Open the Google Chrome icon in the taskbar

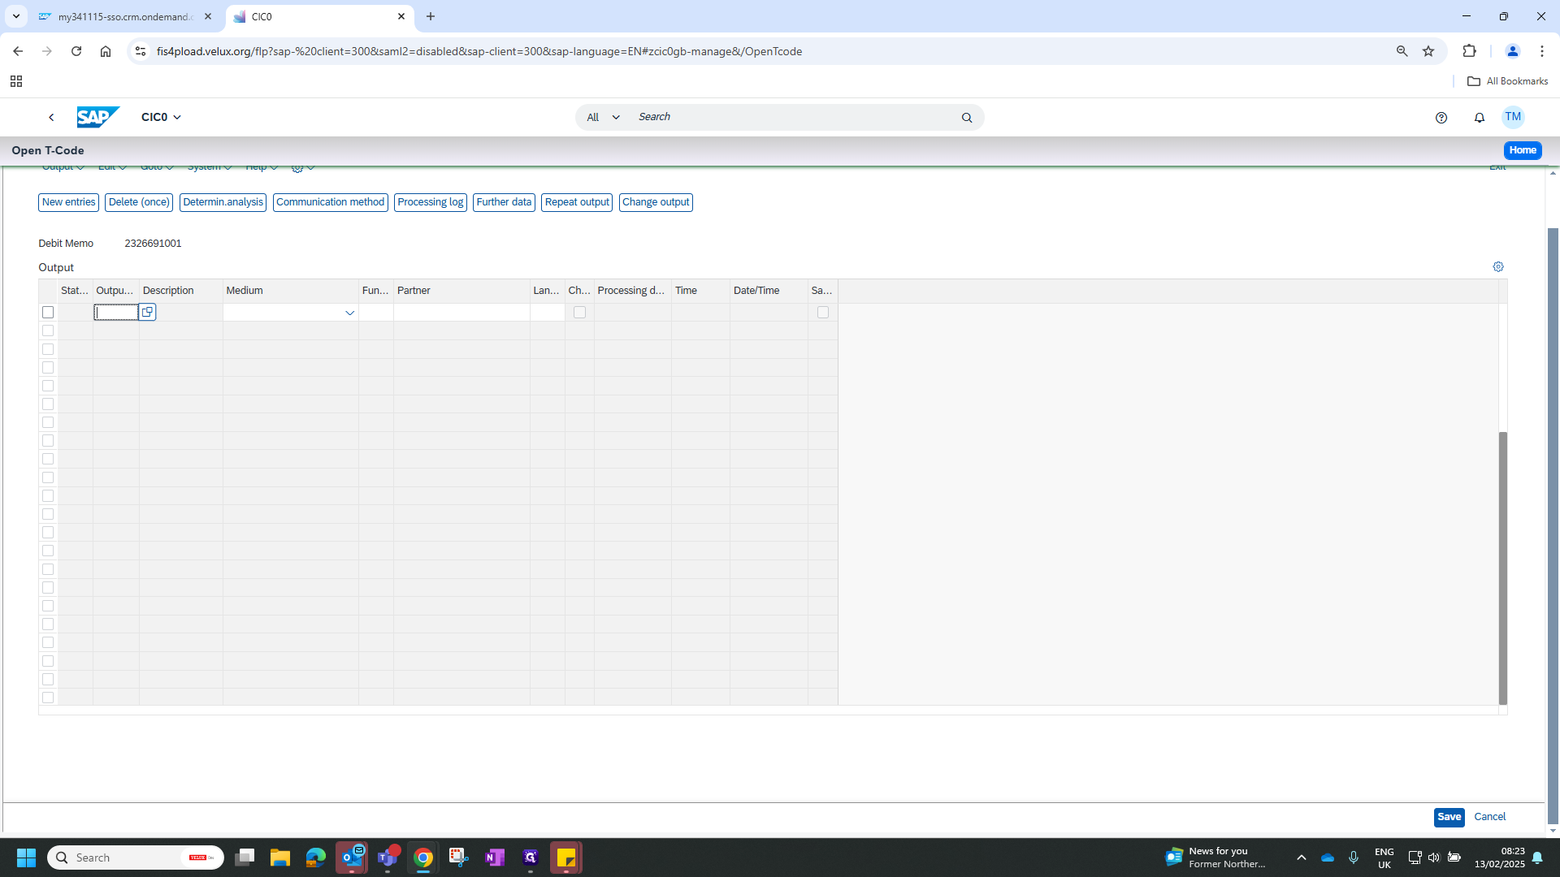(x=423, y=858)
